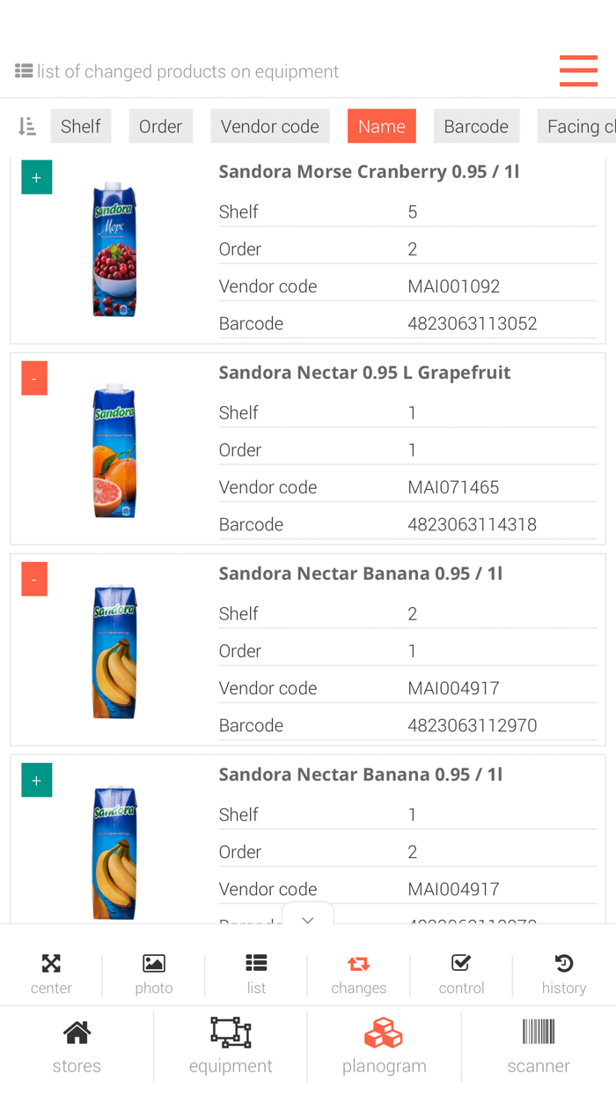
Task: Select the Name sort filter
Action: (382, 126)
